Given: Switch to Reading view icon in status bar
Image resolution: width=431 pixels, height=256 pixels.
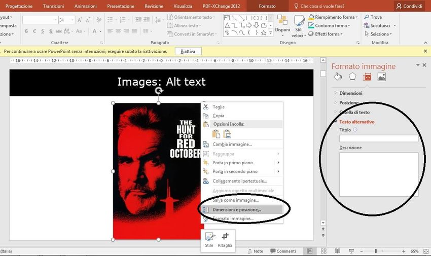Looking at the screenshot, I should click(x=338, y=251).
